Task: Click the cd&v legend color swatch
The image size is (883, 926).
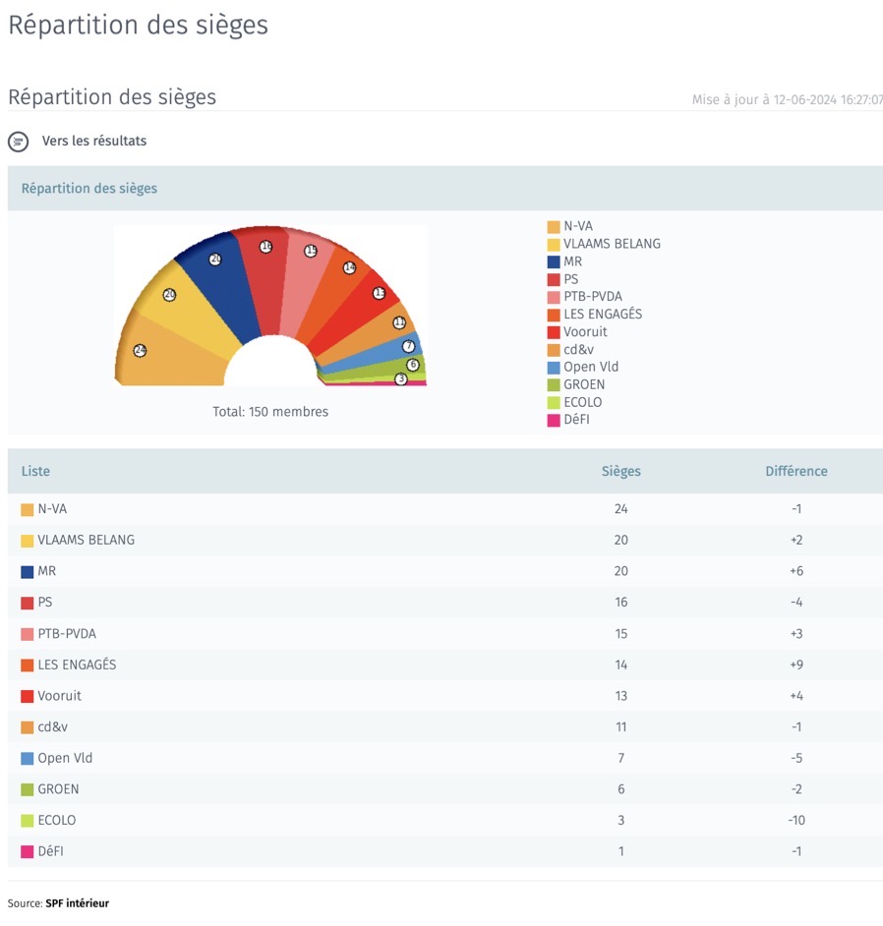Action: pyautogui.click(x=554, y=350)
